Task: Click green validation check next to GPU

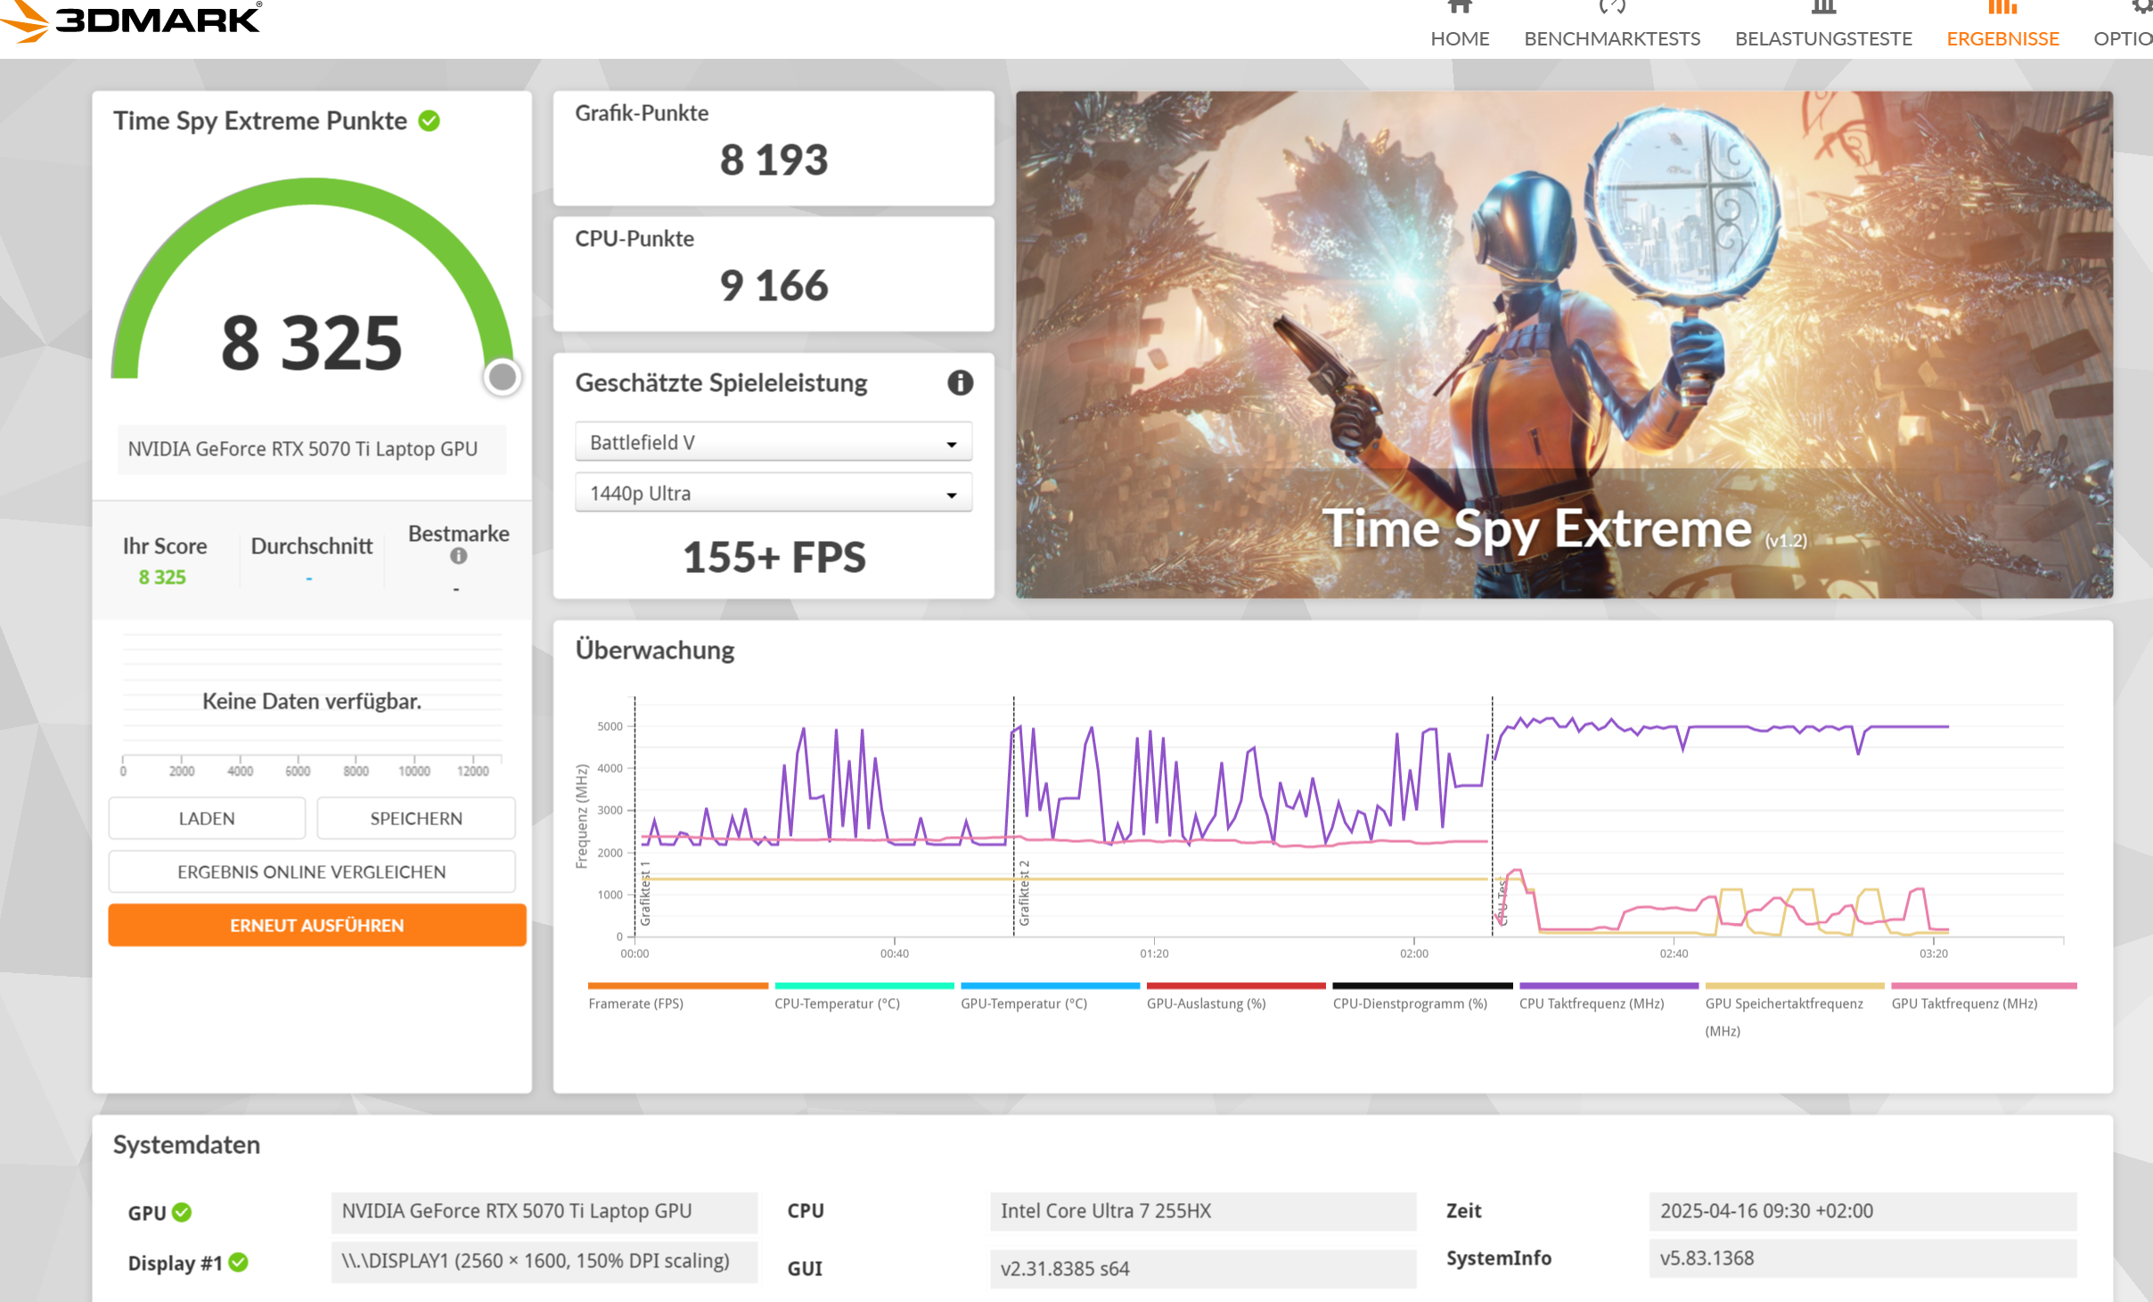Action: (x=182, y=1212)
